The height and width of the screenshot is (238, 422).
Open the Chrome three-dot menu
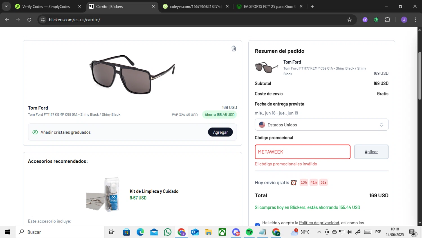point(415,20)
